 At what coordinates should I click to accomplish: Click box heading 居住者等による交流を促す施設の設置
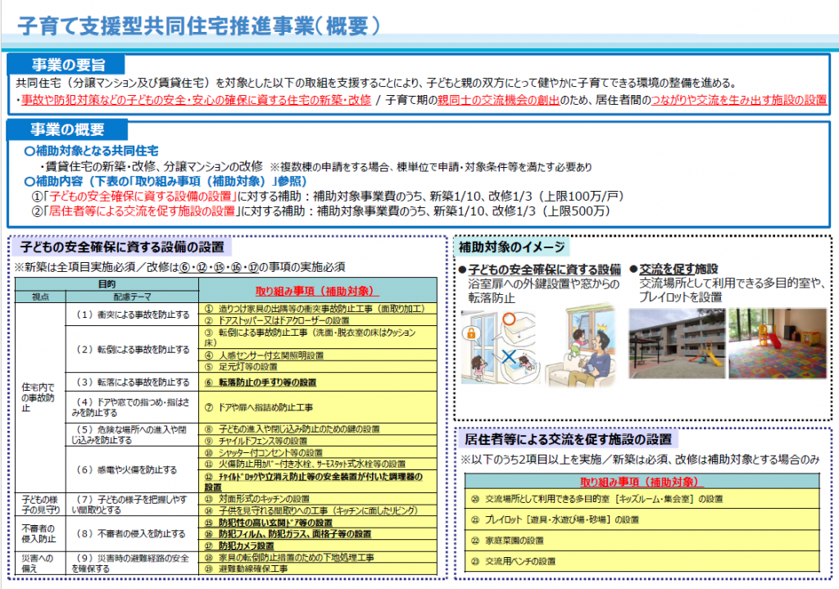point(568,439)
